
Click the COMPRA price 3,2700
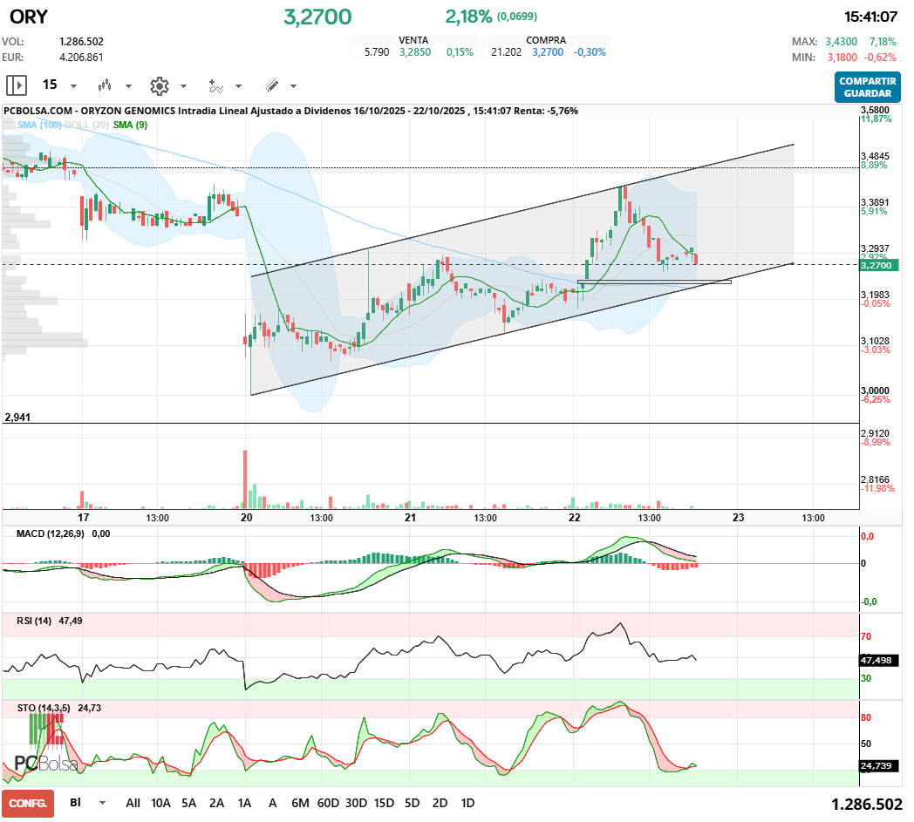(x=548, y=51)
